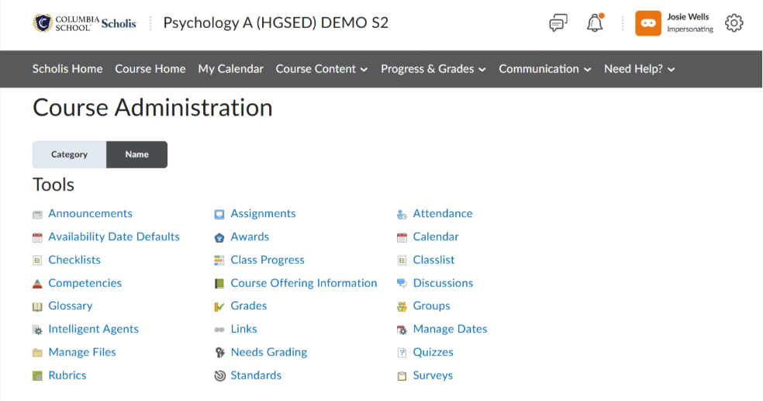The image size is (763, 401).
Task: Click the Grades checkmark icon
Action: 219,306
